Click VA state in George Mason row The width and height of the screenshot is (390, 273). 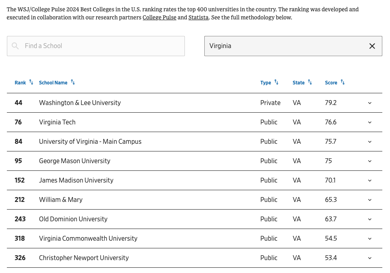(297, 161)
